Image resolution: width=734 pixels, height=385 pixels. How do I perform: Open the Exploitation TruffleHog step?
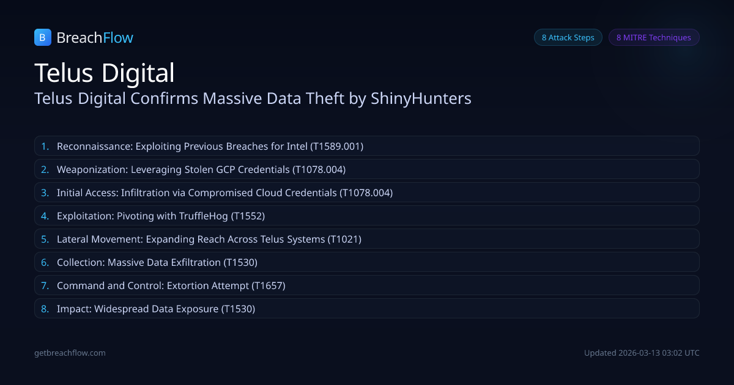(x=366, y=216)
